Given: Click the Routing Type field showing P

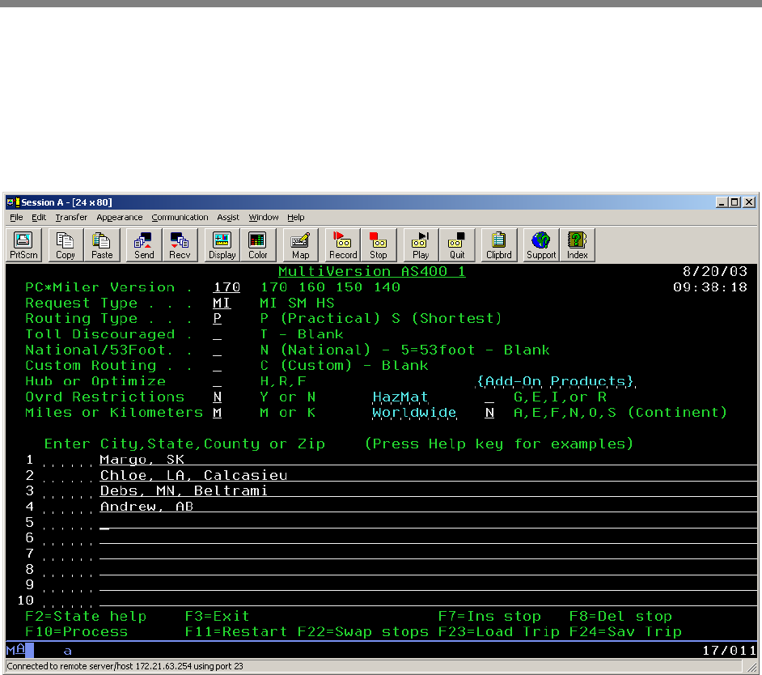Looking at the screenshot, I should 218,319.
